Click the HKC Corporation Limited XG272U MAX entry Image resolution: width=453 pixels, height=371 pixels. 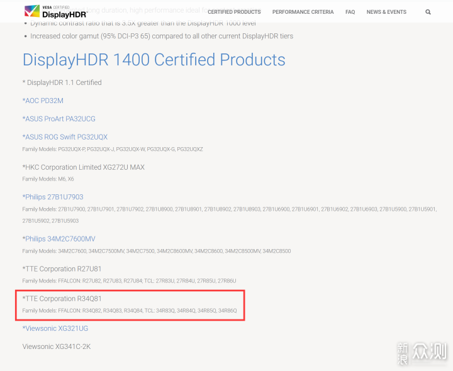click(84, 167)
